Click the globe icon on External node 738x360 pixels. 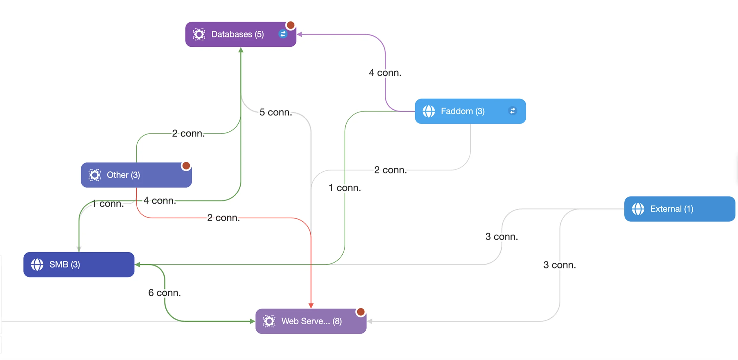(638, 209)
